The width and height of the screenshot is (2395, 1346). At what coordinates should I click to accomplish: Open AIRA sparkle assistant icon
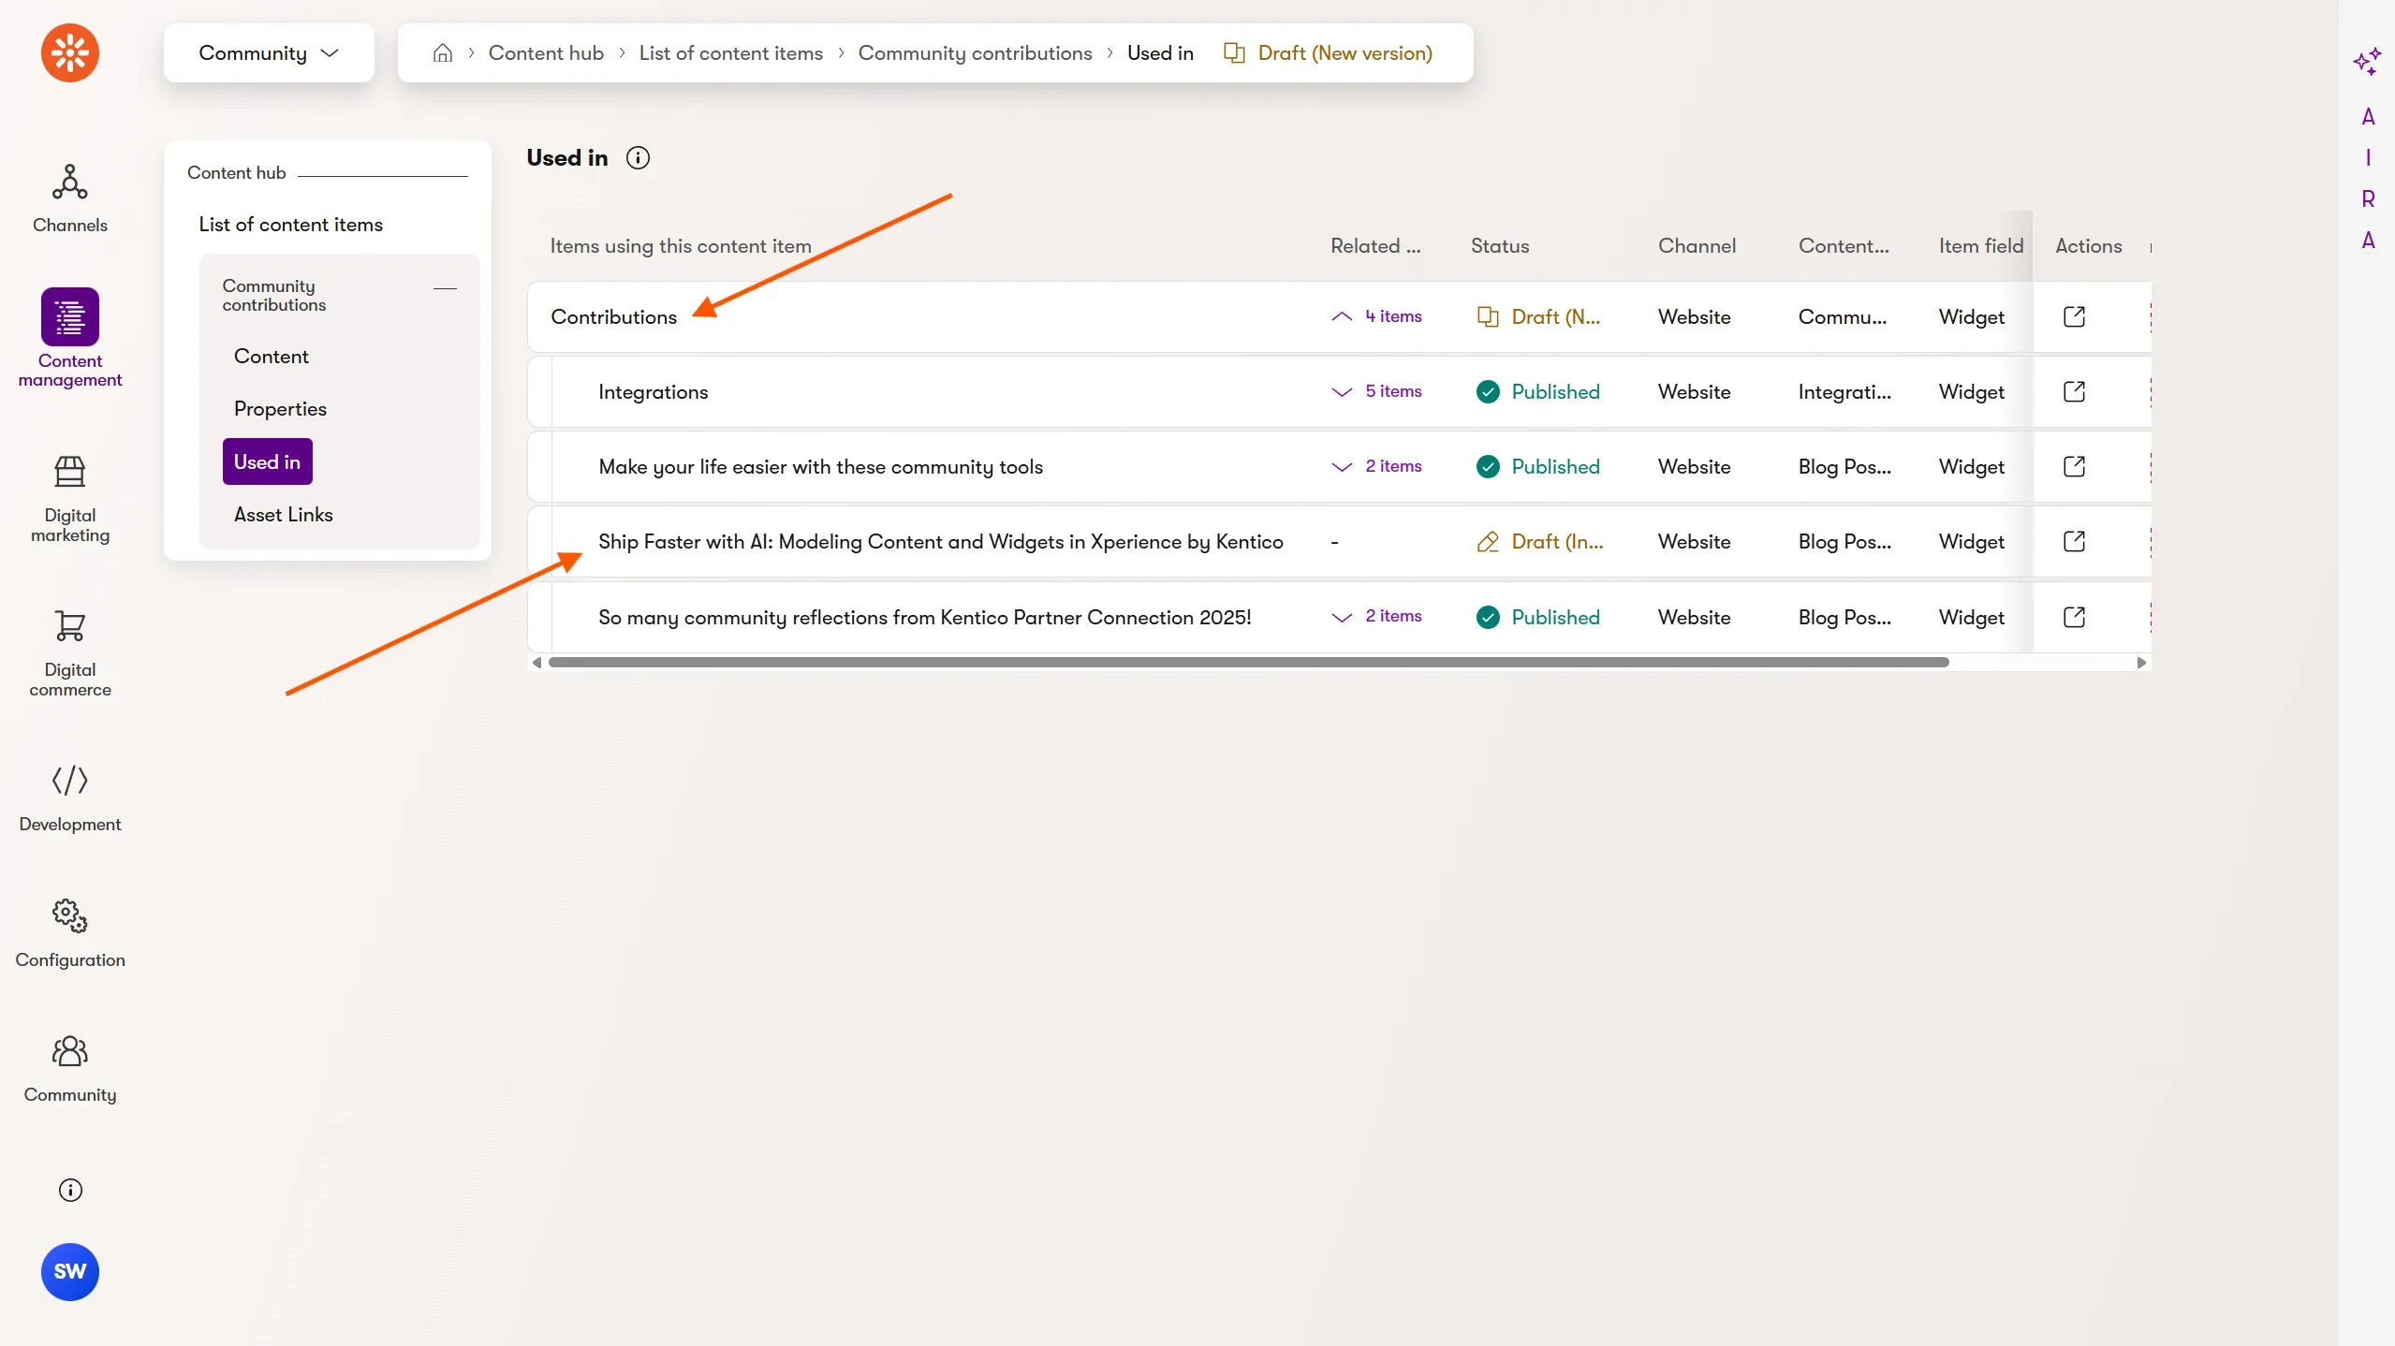2367,62
